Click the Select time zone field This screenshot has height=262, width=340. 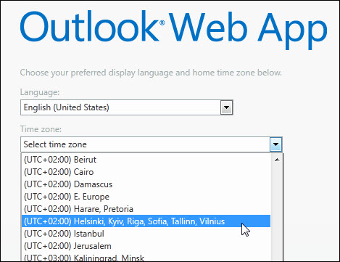(x=152, y=144)
